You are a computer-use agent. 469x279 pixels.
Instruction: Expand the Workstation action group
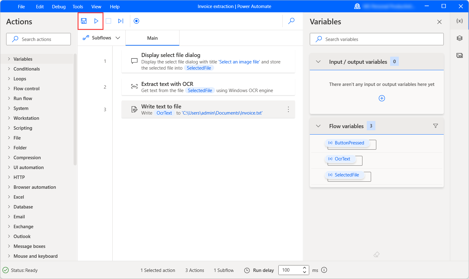point(9,118)
